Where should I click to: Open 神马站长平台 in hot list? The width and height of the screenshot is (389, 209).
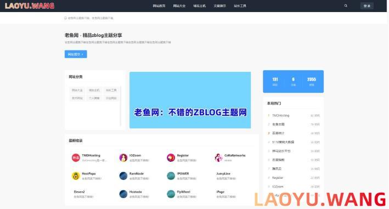281,151
